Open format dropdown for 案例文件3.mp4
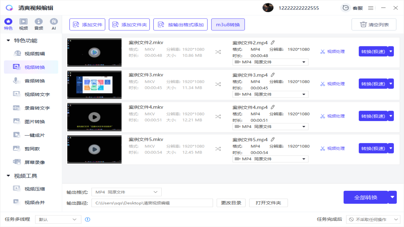This screenshot has height=227, width=404. point(270,94)
